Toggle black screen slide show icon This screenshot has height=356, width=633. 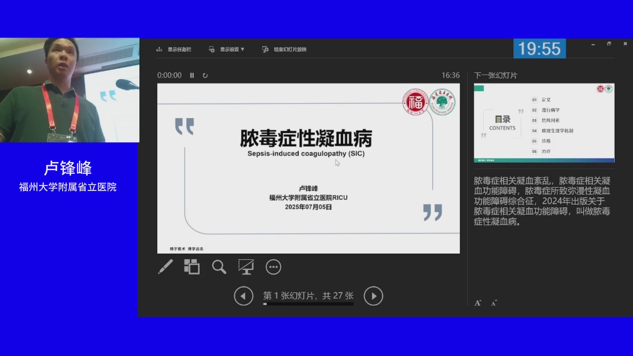tap(246, 267)
